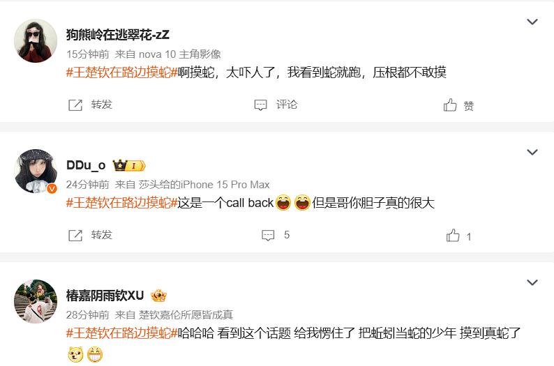
Task: Click DDu_o's crown membership badge
Action: click(129, 165)
